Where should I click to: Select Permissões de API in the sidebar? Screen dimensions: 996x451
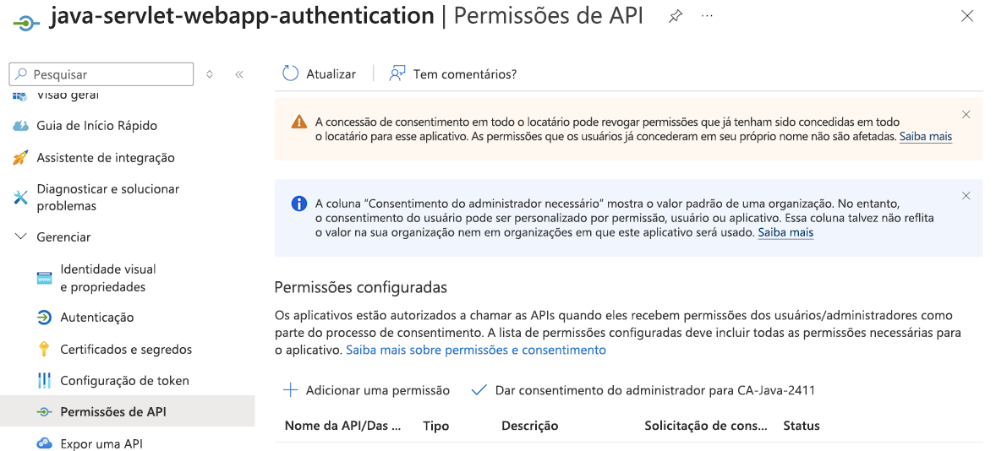click(x=113, y=411)
